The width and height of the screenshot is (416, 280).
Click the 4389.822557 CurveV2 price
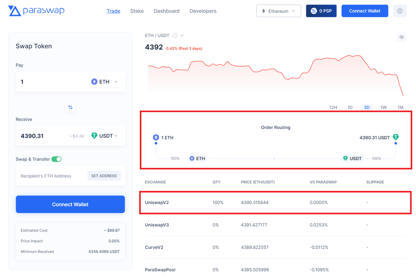[255, 247]
